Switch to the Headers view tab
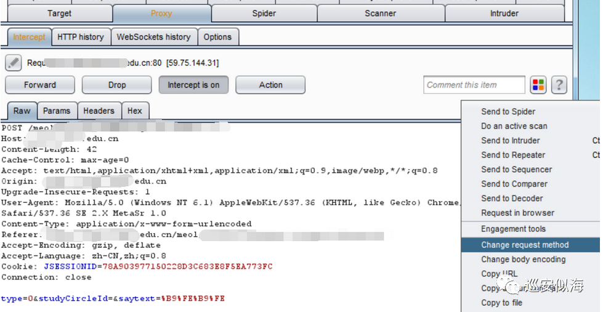The width and height of the screenshot is (603, 312). 99,111
